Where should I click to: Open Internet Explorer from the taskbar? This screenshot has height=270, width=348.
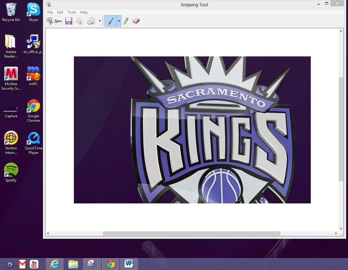pyautogui.click(x=55, y=264)
